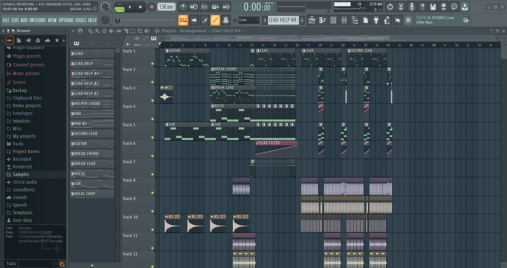Click the globe news notification icon
Screen dimensions: 507x268
466,20
